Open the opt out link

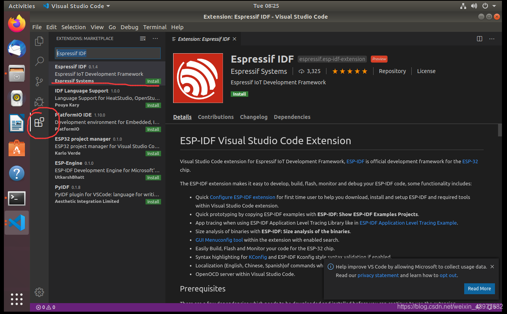coord(448,275)
